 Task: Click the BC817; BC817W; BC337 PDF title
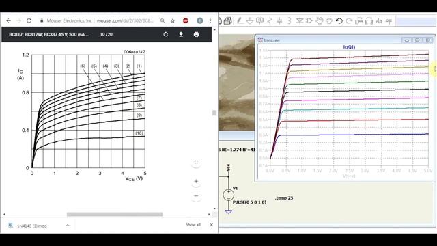click(48, 35)
